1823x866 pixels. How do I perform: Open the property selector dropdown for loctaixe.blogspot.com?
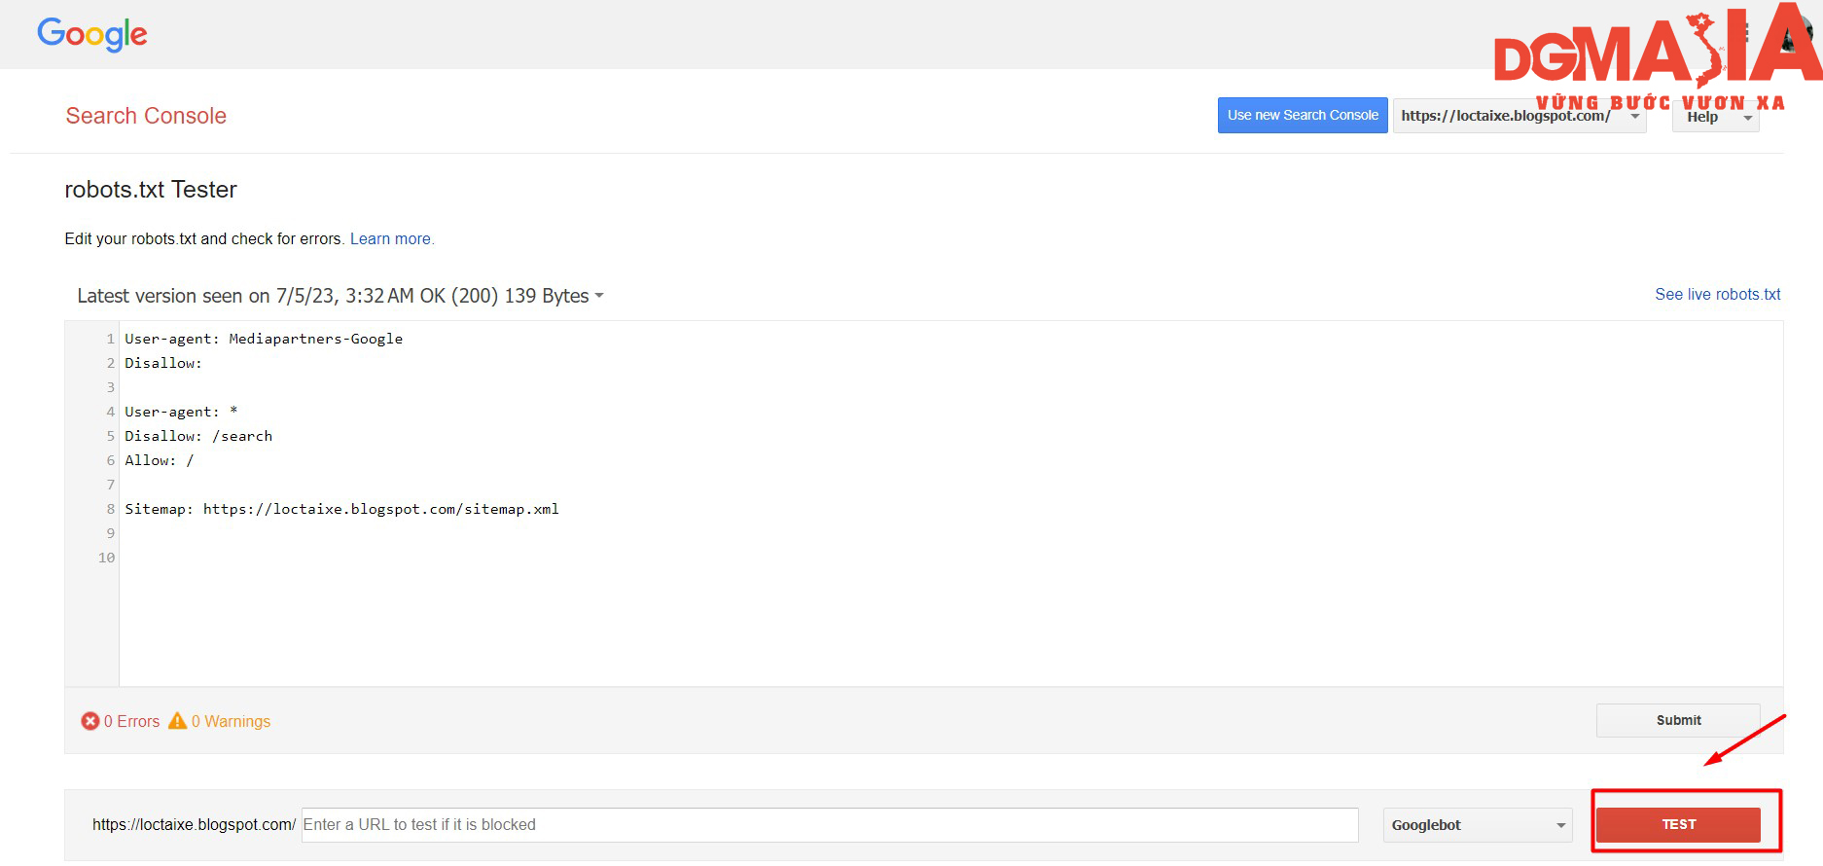(1519, 116)
